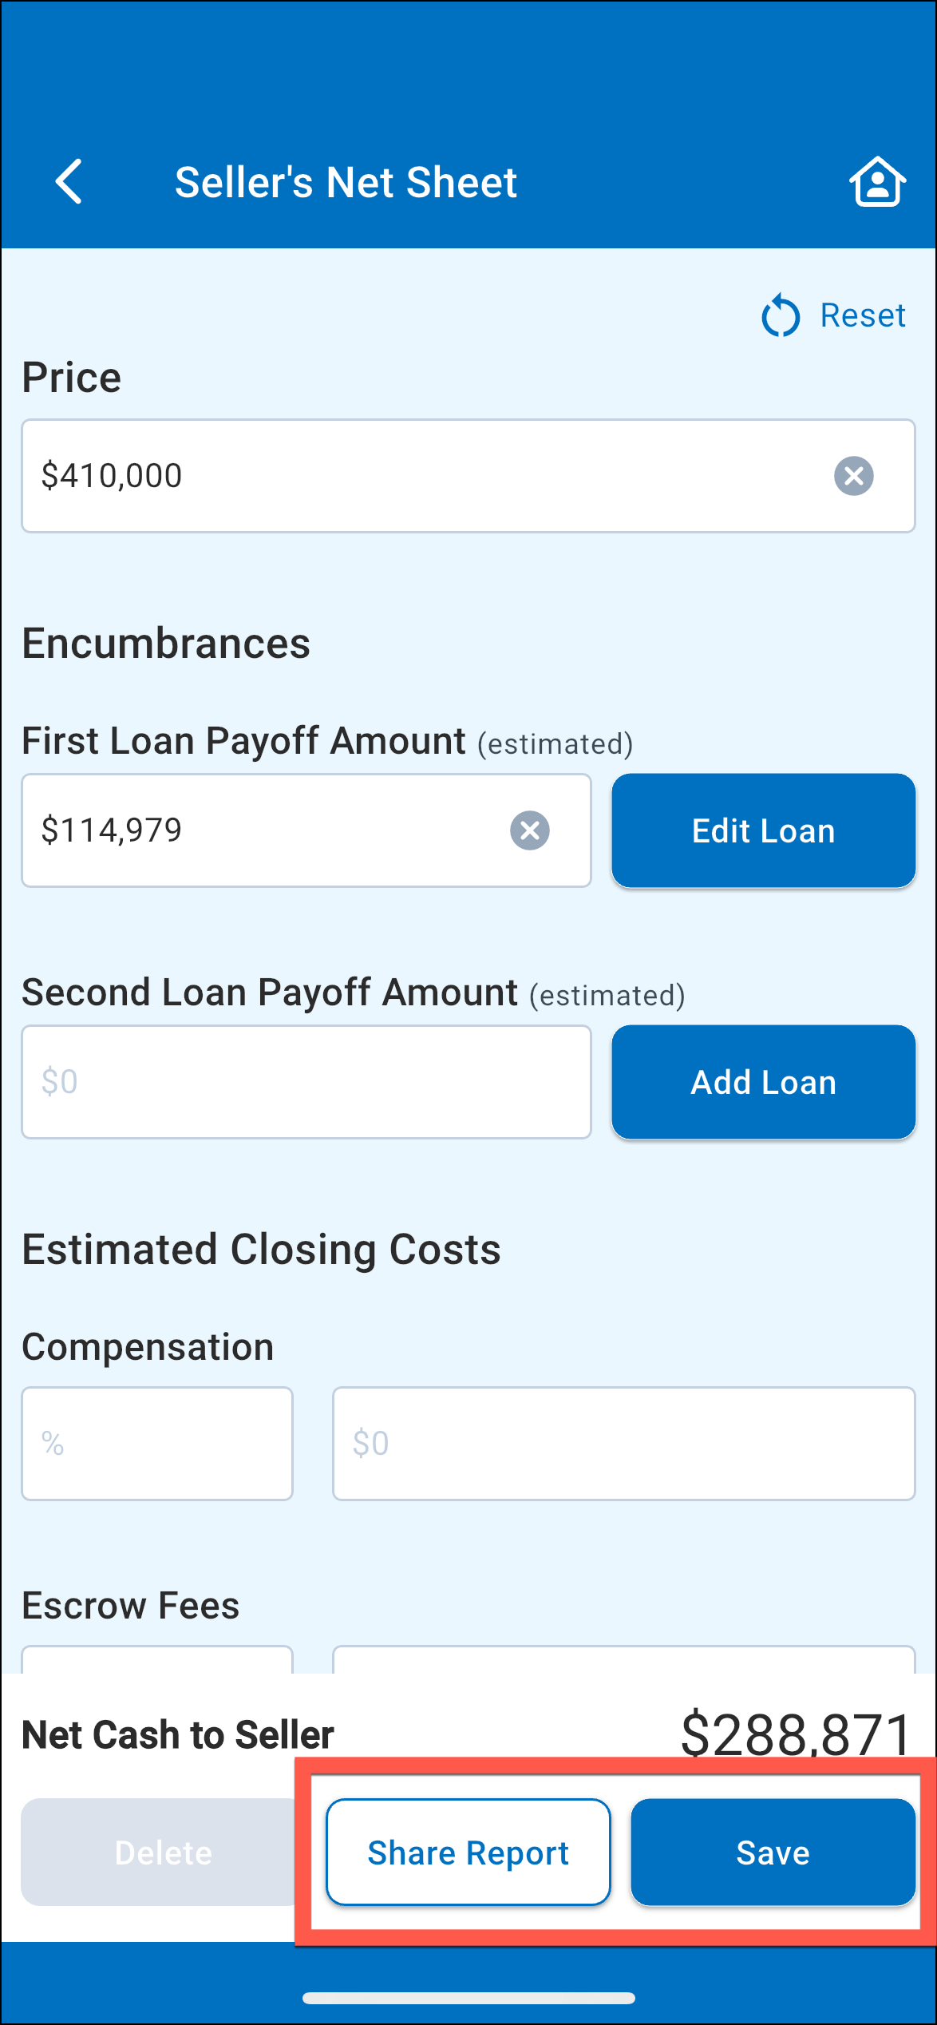
Task: Tap the bottom home indicator bar
Action: coord(468,1998)
